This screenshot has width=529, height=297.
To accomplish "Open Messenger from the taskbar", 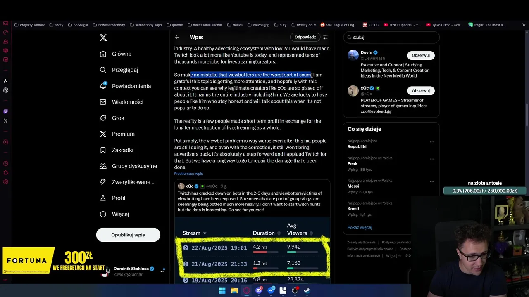I will coord(271,290).
